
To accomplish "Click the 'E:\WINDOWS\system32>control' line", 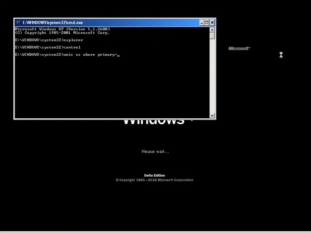I will coord(48,47).
